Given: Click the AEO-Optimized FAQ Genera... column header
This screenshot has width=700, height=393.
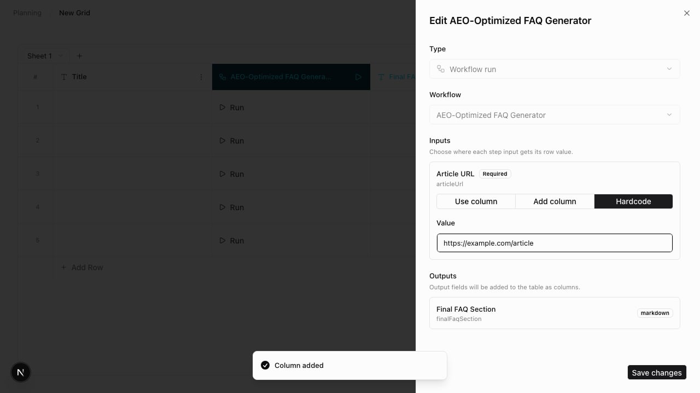Looking at the screenshot, I should (291, 77).
